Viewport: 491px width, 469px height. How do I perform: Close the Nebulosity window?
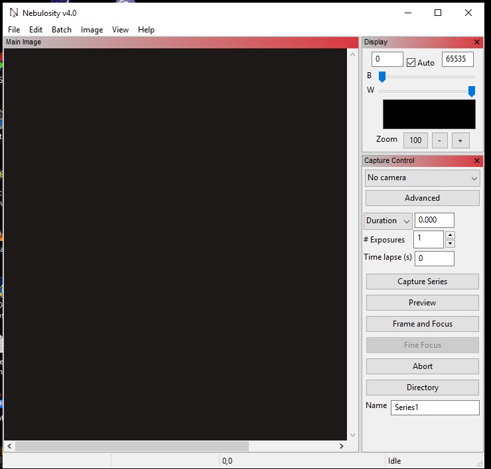point(468,13)
